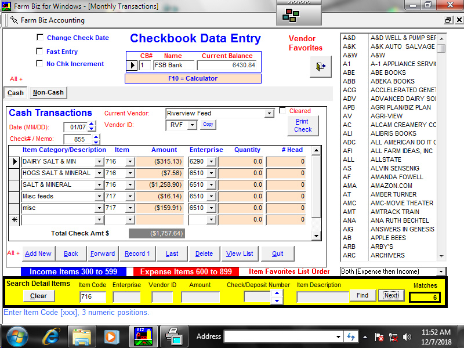Image resolution: width=464 pixels, height=348 pixels.
Task: Switch to the Non-Cash tab
Action: click(x=48, y=93)
